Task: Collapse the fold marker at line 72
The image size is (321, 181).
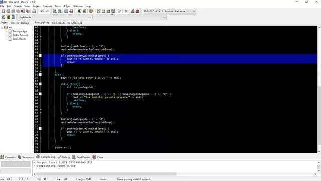Action: [40, 129]
